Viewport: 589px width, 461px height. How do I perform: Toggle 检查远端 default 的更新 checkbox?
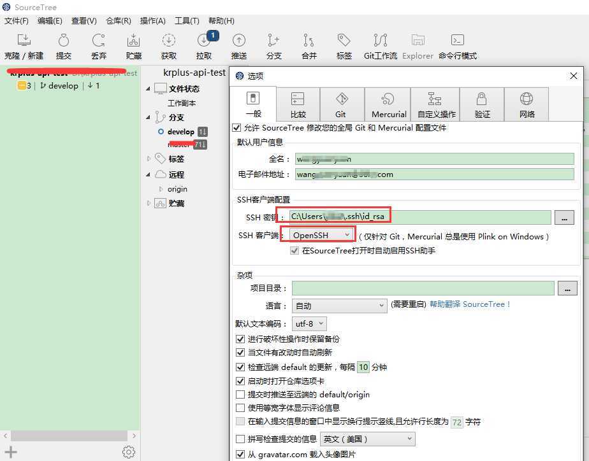pyautogui.click(x=240, y=367)
